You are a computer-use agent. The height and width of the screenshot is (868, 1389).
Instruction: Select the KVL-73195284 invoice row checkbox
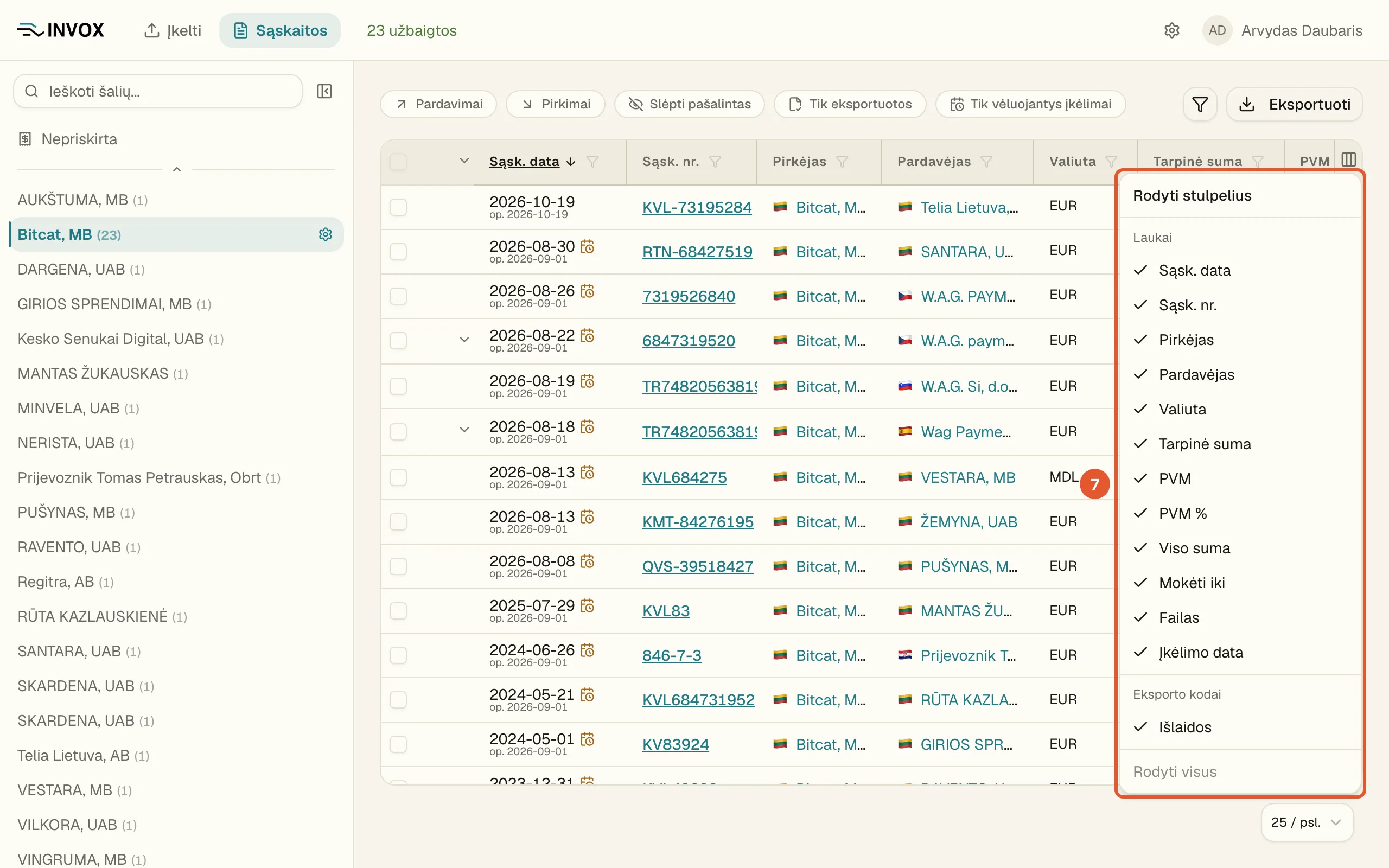pyautogui.click(x=398, y=207)
